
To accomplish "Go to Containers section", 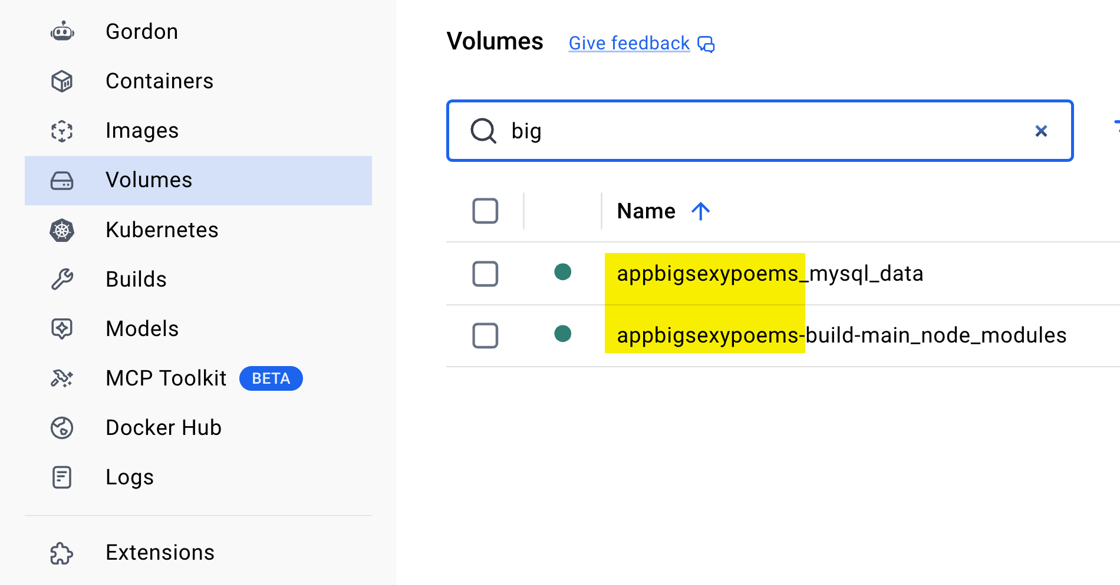I will pyautogui.click(x=198, y=81).
